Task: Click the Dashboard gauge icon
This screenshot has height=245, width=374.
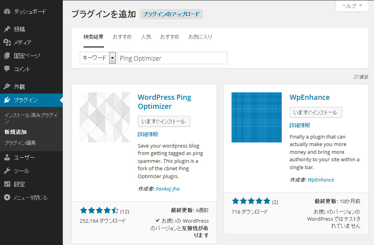Action: [7, 11]
